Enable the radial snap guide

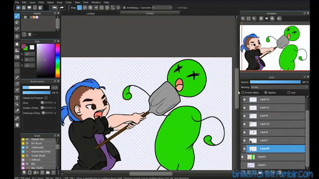click(101, 7)
